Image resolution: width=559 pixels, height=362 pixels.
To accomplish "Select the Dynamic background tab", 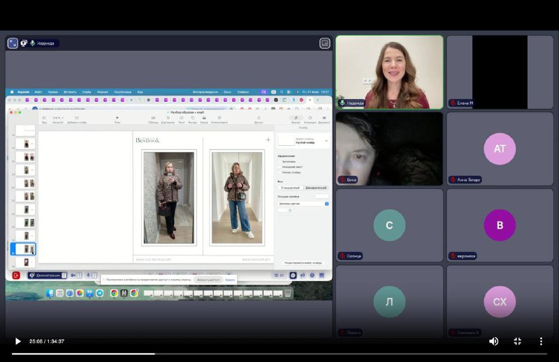I will click(314, 188).
